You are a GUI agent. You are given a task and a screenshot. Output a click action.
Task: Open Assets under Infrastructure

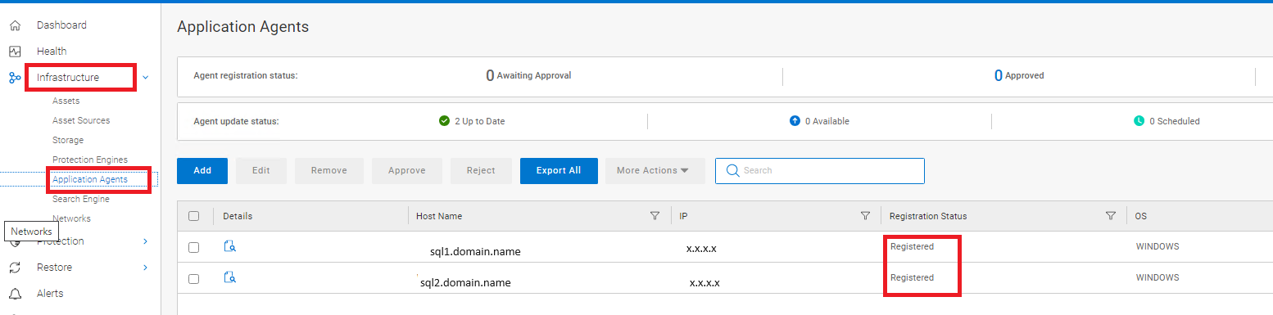tap(66, 101)
